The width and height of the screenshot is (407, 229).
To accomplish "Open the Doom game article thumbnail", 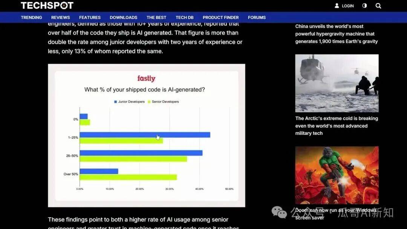I will [x=337, y=175].
